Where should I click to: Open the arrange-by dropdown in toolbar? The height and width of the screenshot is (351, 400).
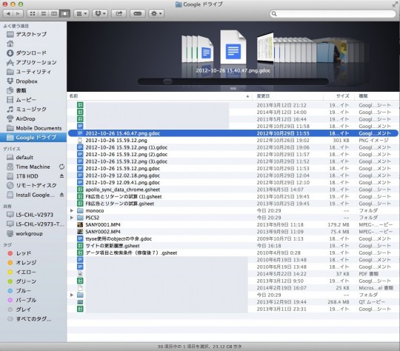coord(81,13)
